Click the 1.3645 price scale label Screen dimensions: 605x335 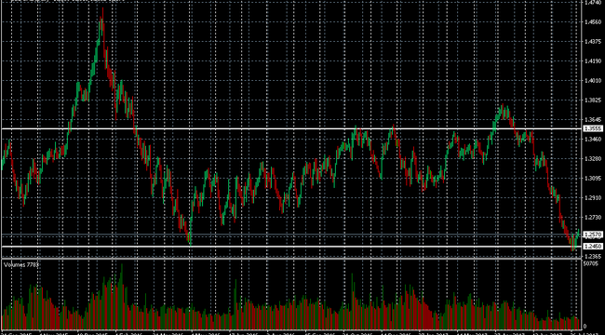[x=593, y=120]
